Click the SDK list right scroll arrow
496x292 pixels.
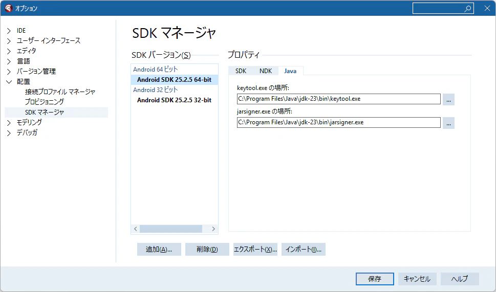coord(213,229)
